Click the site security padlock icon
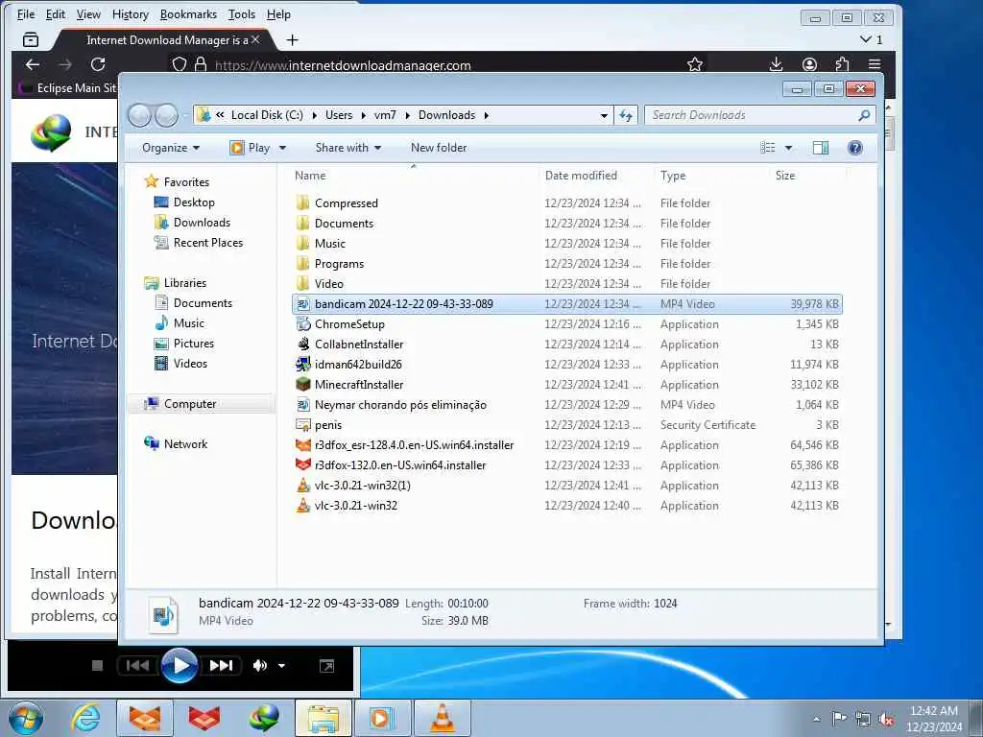The image size is (983, 737). [201, 64]
